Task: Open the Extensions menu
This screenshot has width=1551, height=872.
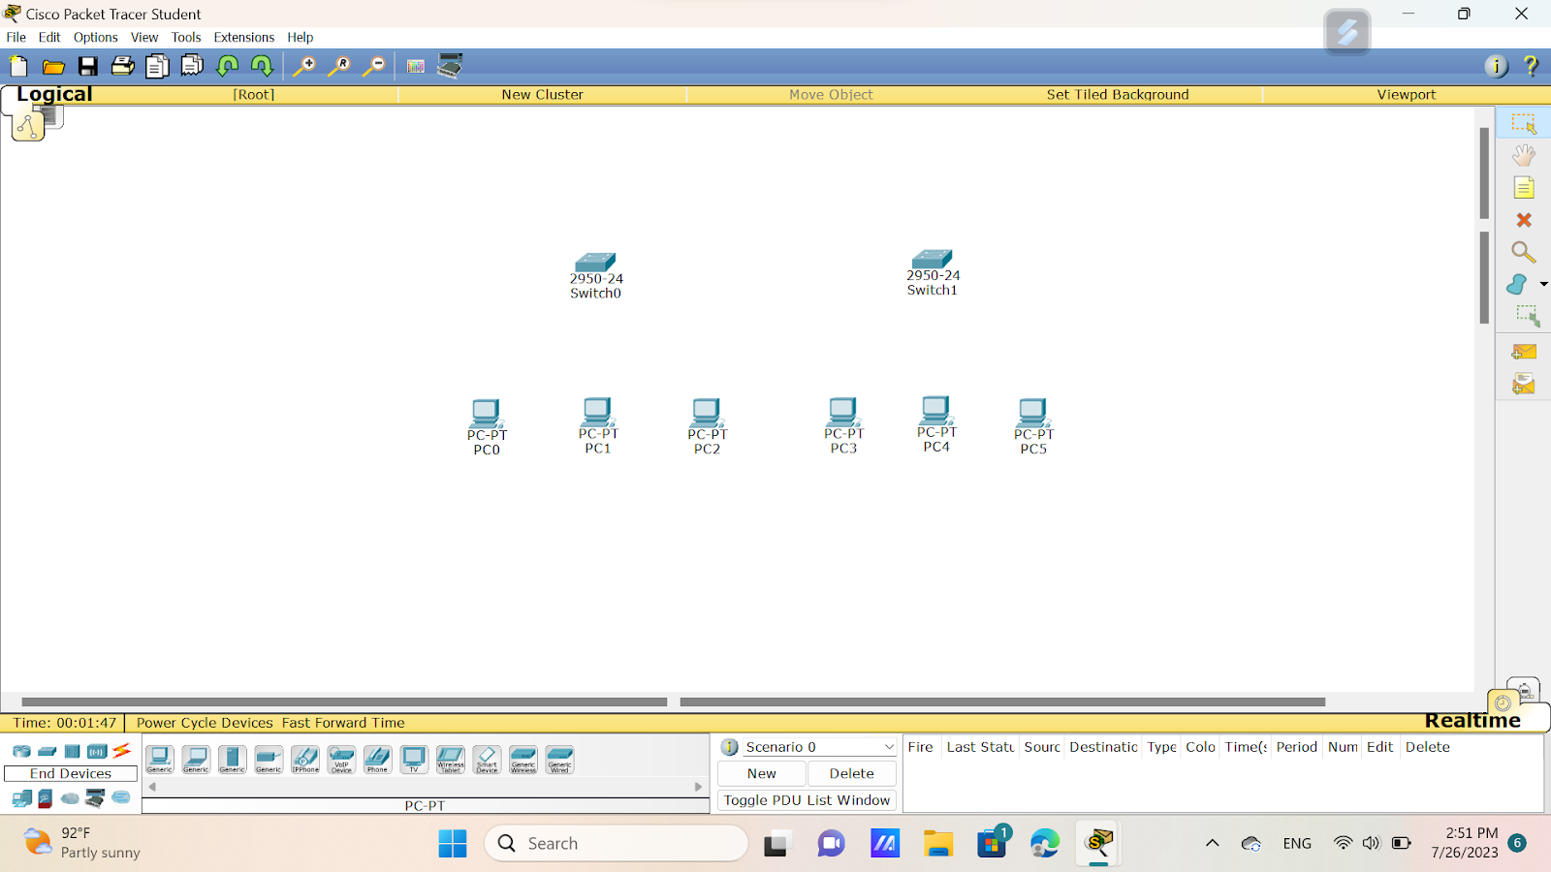Action: (244, 37)
